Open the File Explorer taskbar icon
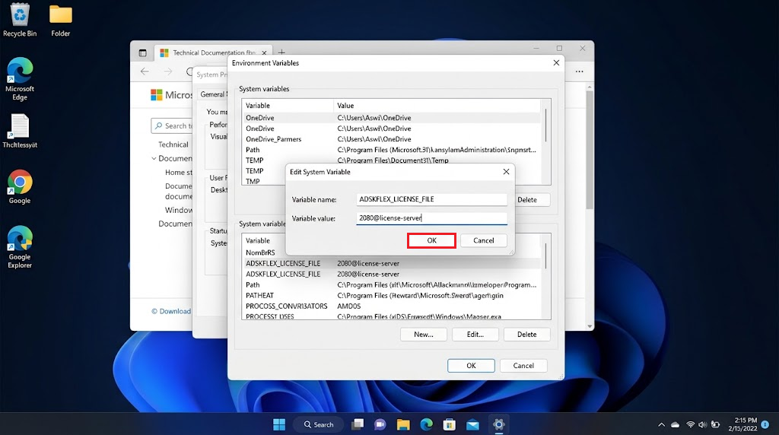This screenshot has height=435, width=779. (x=403, y=424)
